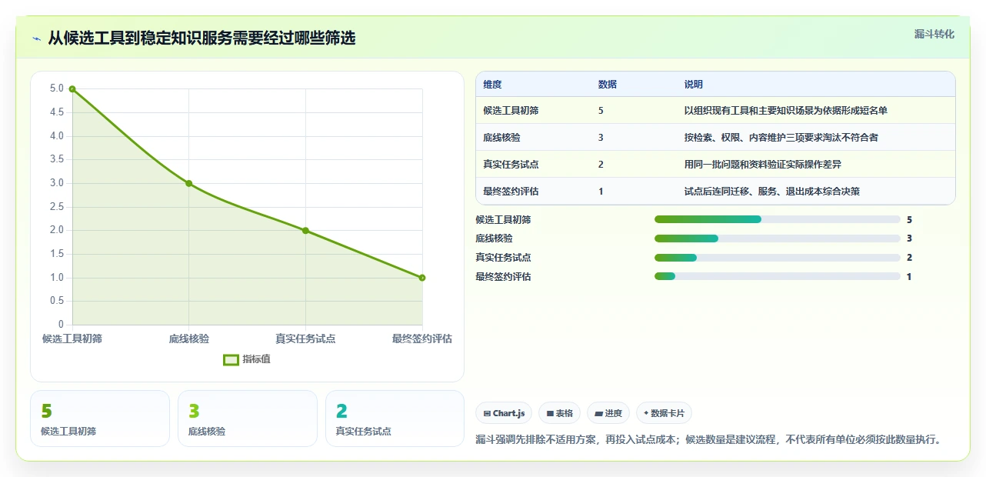Click the 数据 column header

608,85
